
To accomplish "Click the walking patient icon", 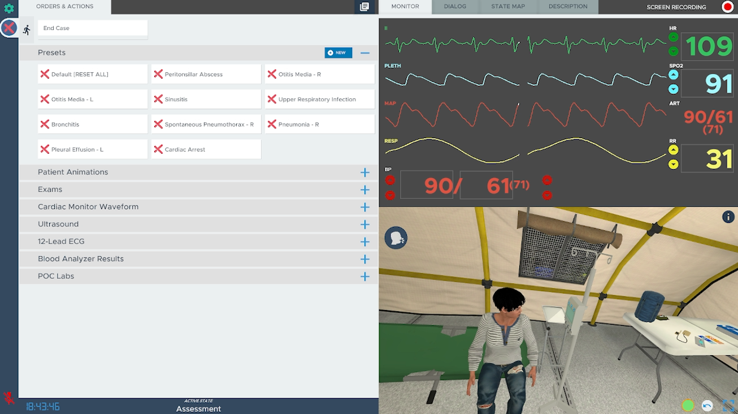I will coord(27,30).
